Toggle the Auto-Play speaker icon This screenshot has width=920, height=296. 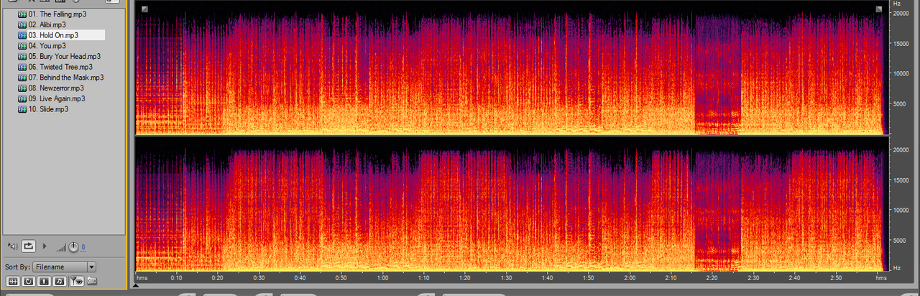[11, 246]
